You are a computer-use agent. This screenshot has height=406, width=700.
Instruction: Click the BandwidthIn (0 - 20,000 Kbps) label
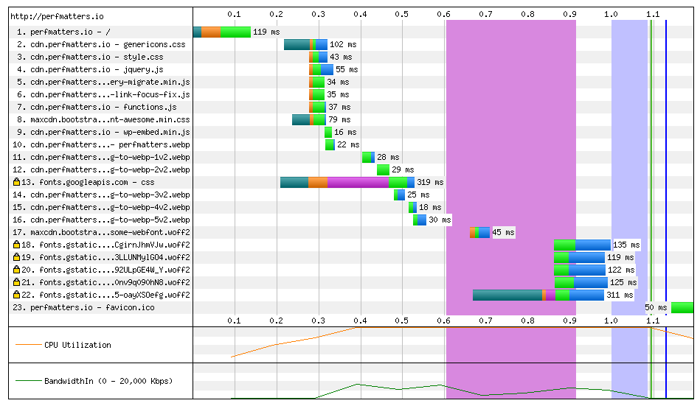(x=108, y=380)
